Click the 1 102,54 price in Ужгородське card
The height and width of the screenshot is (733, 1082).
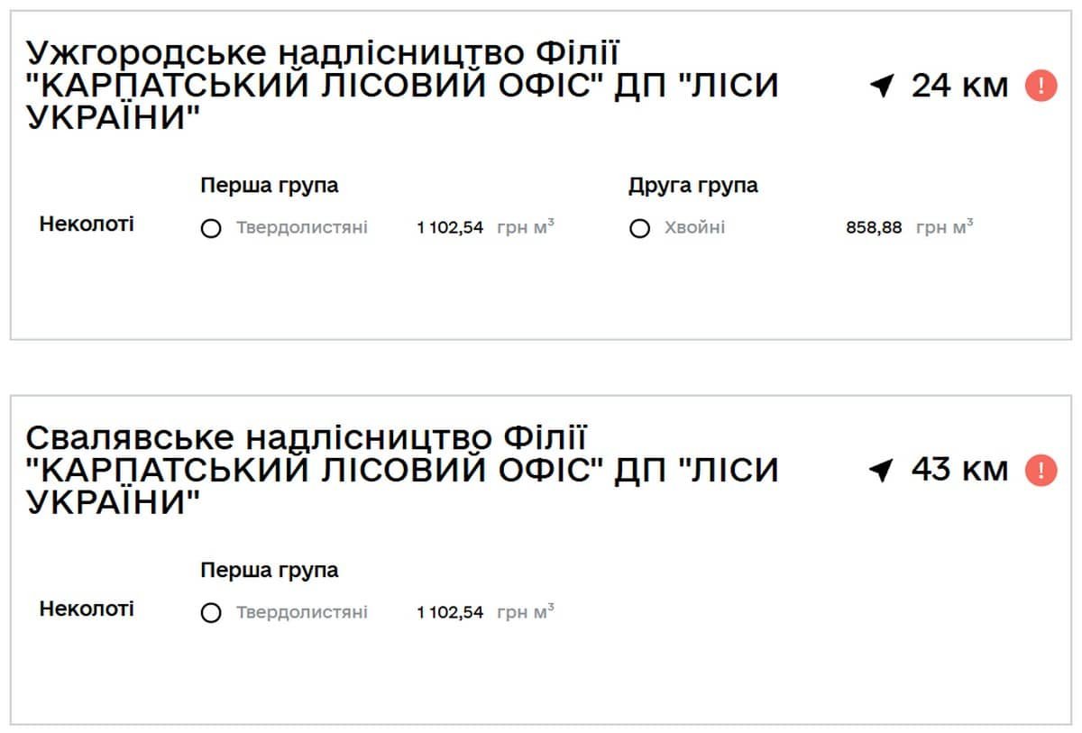tap(450, 228)
